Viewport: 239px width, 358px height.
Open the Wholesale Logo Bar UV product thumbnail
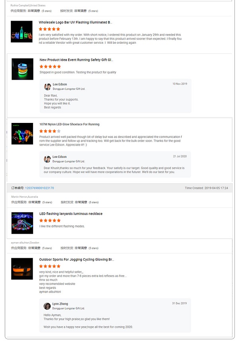point(22,31)
